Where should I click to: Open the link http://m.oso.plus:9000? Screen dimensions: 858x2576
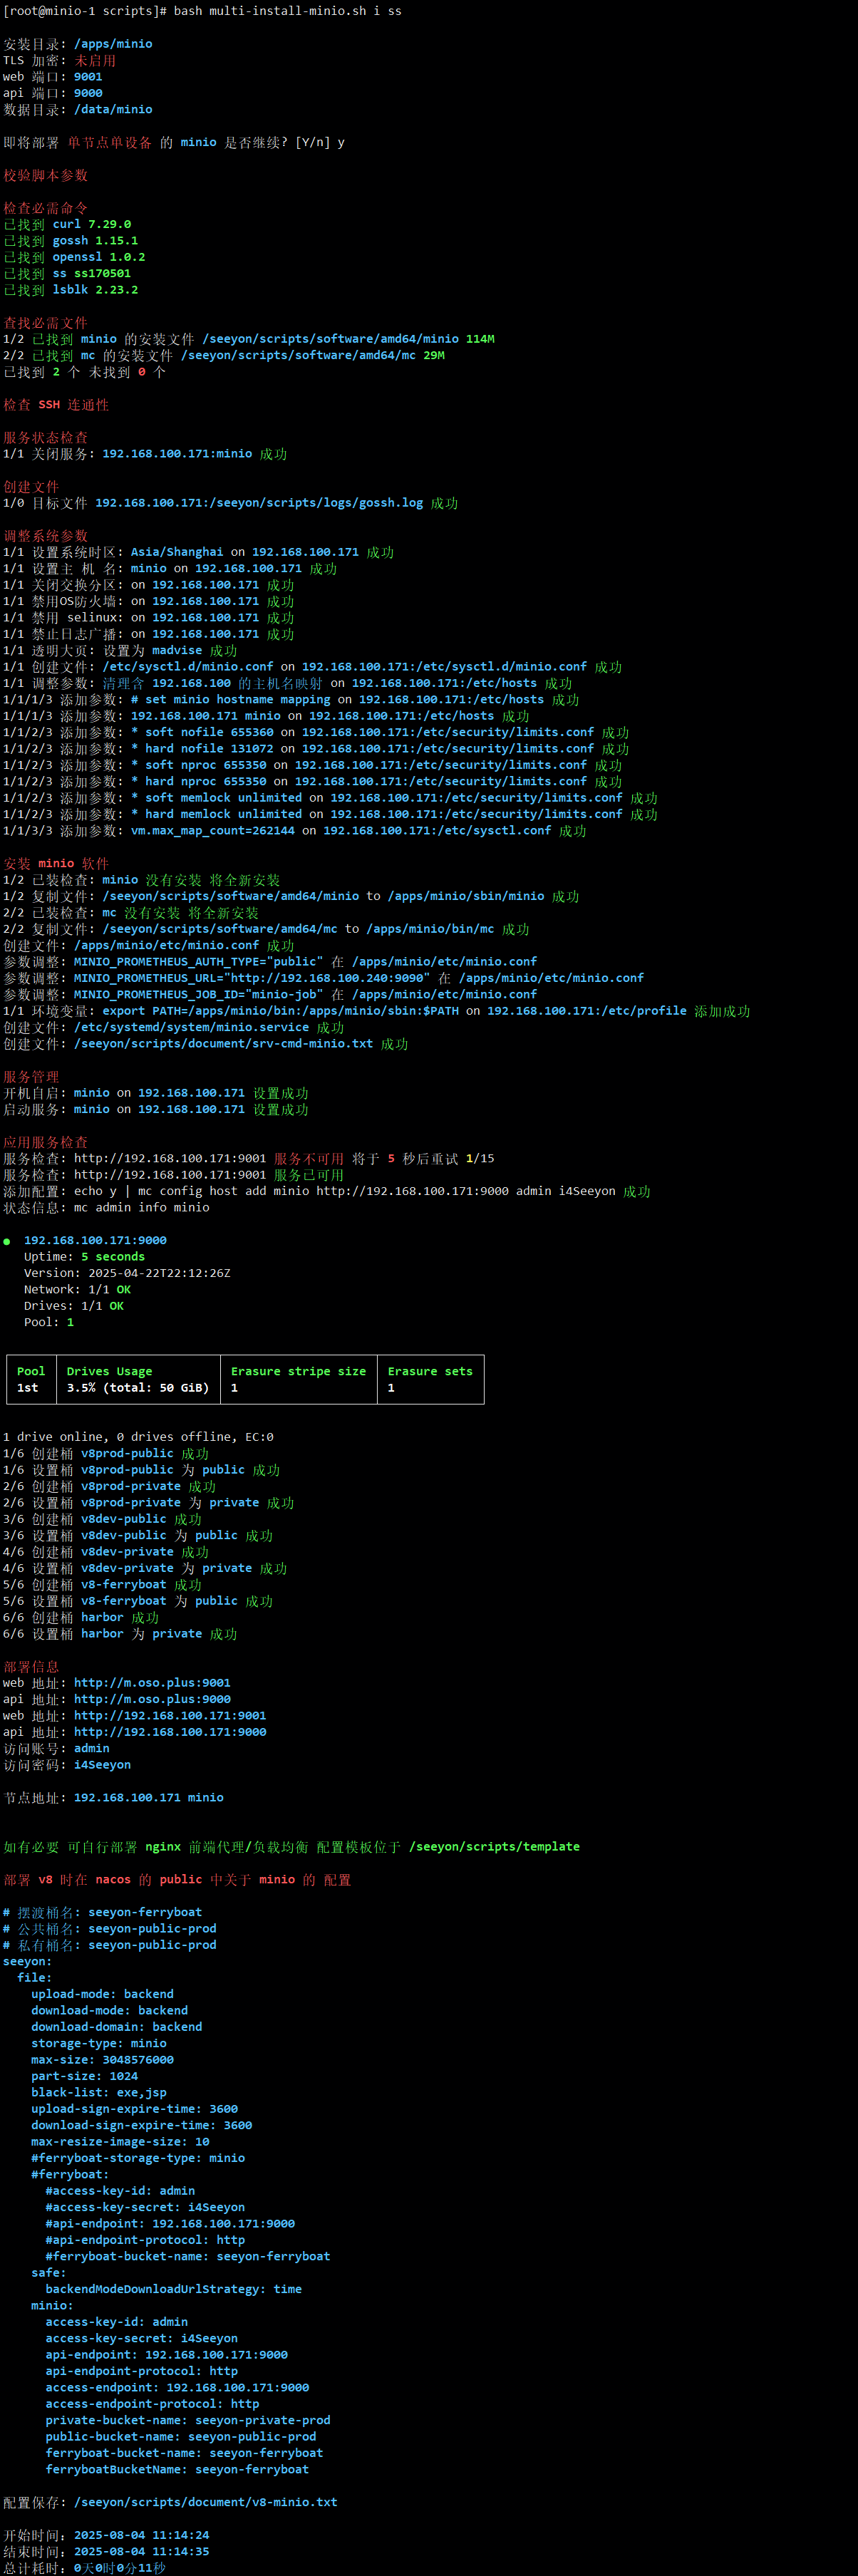pyautogui.click(x=152, y=1699)
